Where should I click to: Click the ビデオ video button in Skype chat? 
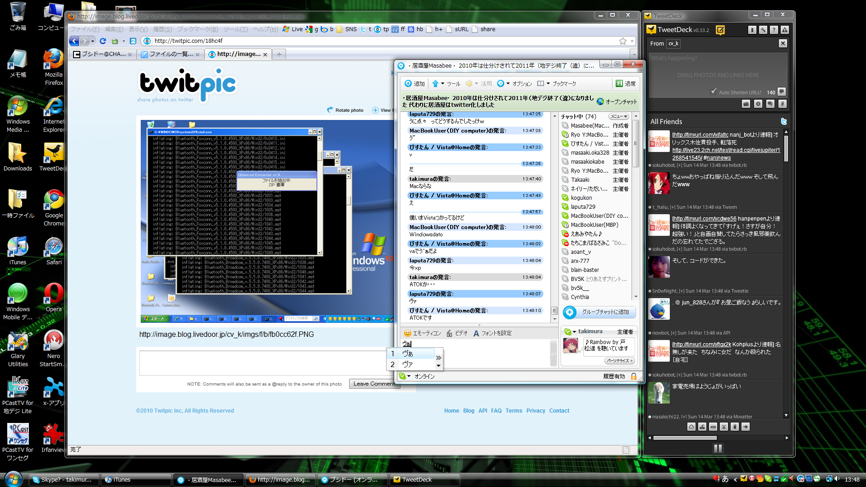(457, 333)
